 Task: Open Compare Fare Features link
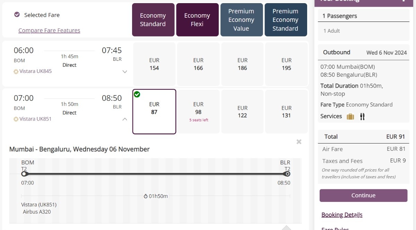pyautogui.click(x=49, y=31)
